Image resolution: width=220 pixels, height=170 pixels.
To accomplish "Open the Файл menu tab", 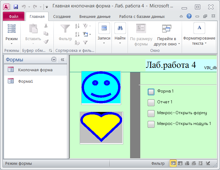I will click(13, 17).
